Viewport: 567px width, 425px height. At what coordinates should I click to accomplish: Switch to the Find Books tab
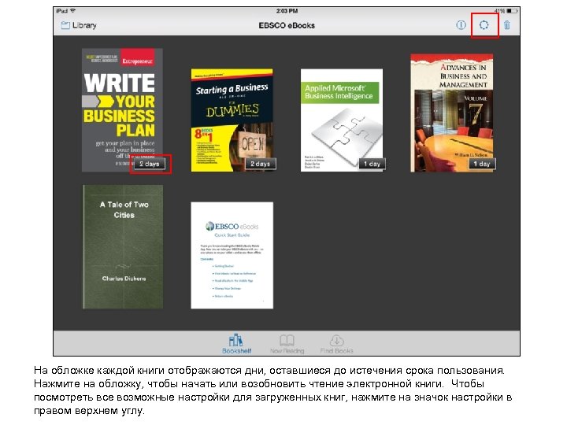coord(337,343)
